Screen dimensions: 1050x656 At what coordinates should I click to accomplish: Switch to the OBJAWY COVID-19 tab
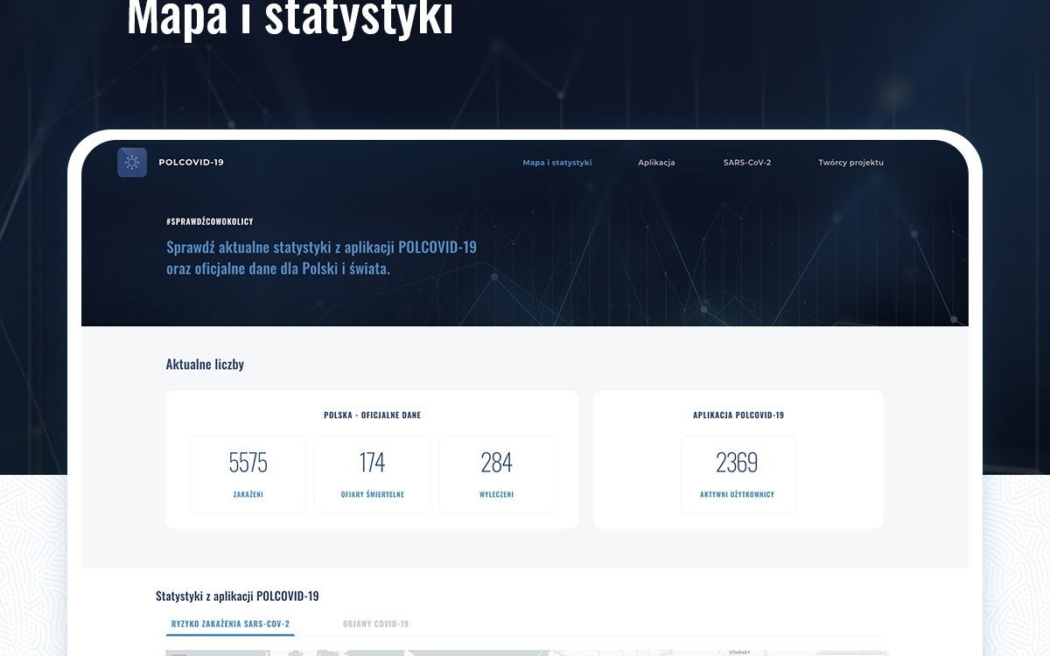[374, 625]
